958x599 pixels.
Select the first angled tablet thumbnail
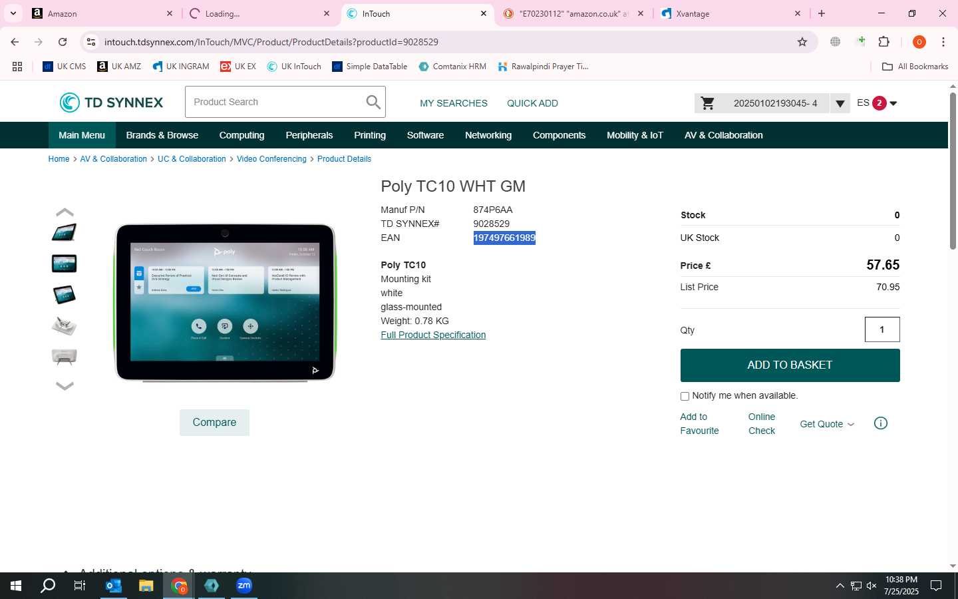65,232
